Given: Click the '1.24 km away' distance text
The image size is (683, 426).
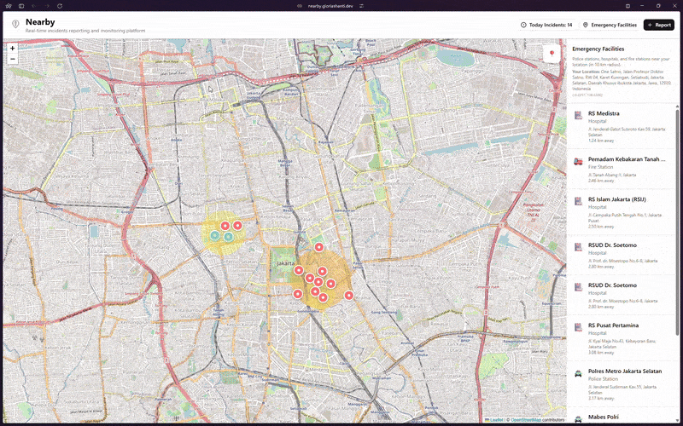Looking at the screenshot, I should pos(601,141).
